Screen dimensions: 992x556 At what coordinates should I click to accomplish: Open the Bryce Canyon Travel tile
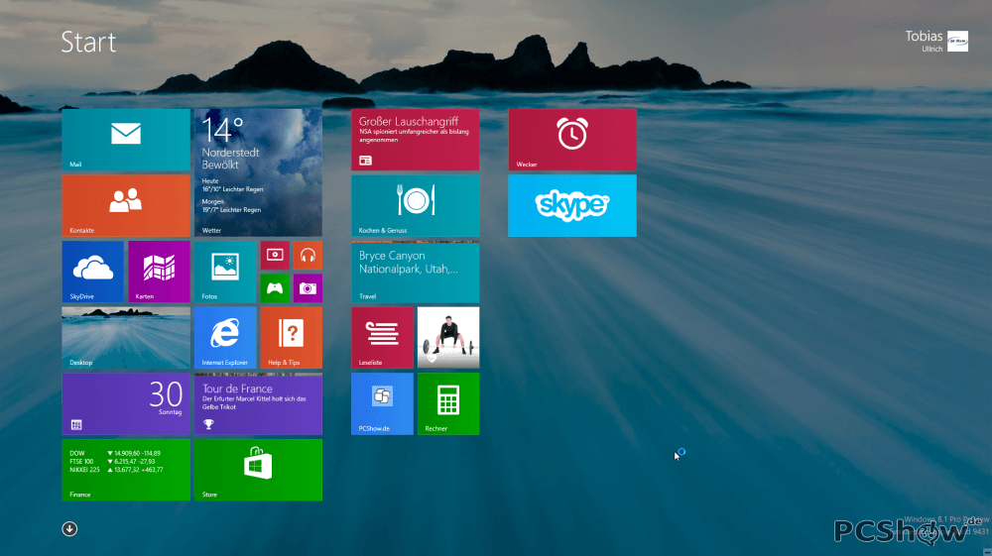[415, 272]
